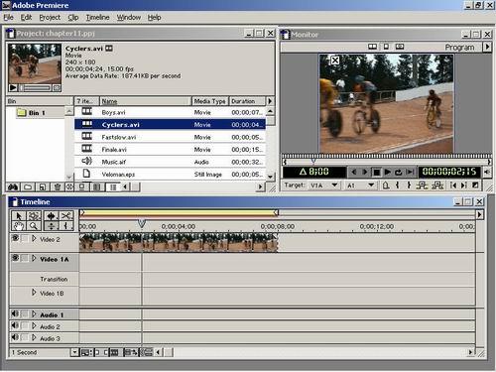Open the Target V1A dropdown
This screenshot has height=372, width=496.
(334, 186)
